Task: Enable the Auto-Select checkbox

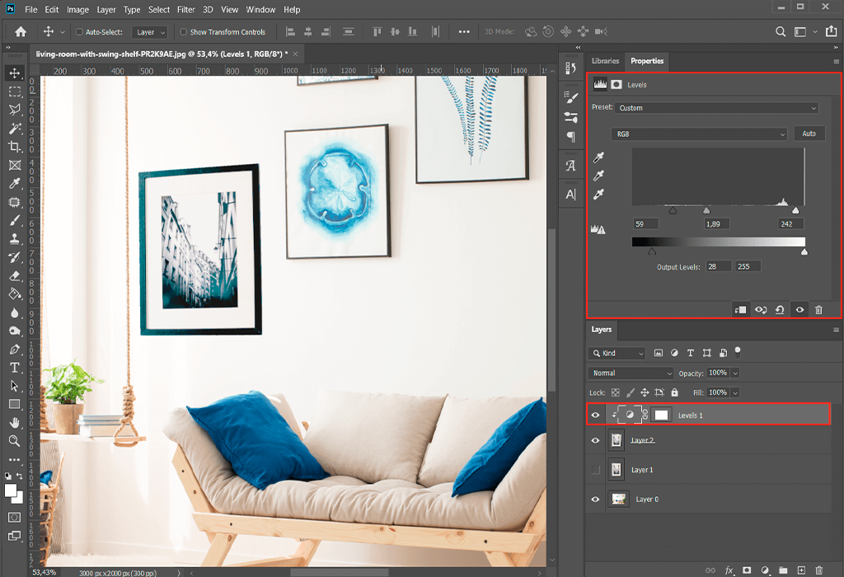Action: [79, 32]
